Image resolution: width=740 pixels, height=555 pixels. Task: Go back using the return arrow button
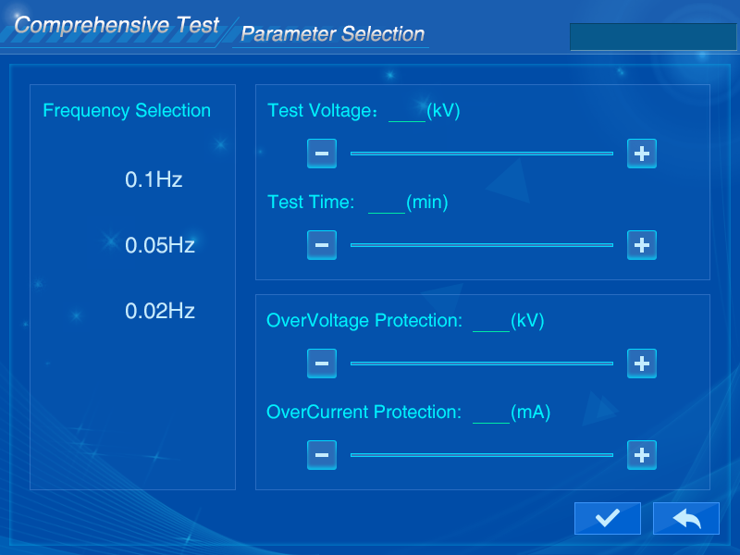pos(685,519)
